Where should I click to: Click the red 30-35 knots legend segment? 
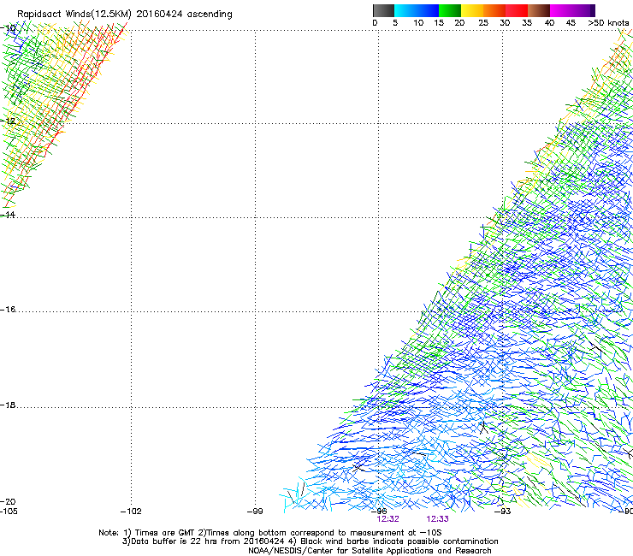517,10
